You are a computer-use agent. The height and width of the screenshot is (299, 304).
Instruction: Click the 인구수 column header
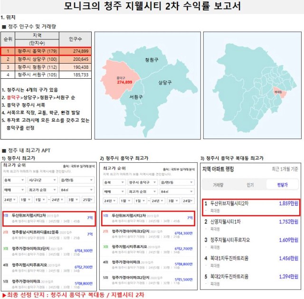click(75, 39)
